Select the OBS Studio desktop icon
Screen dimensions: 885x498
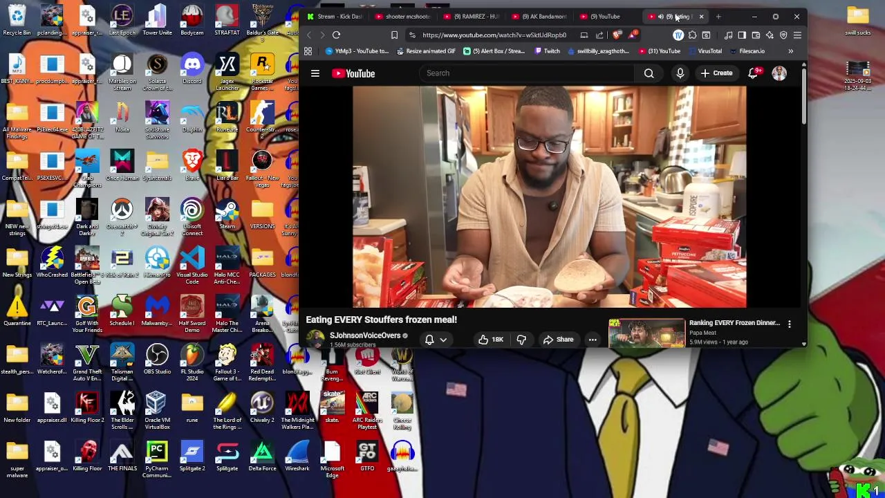point(157,360)
